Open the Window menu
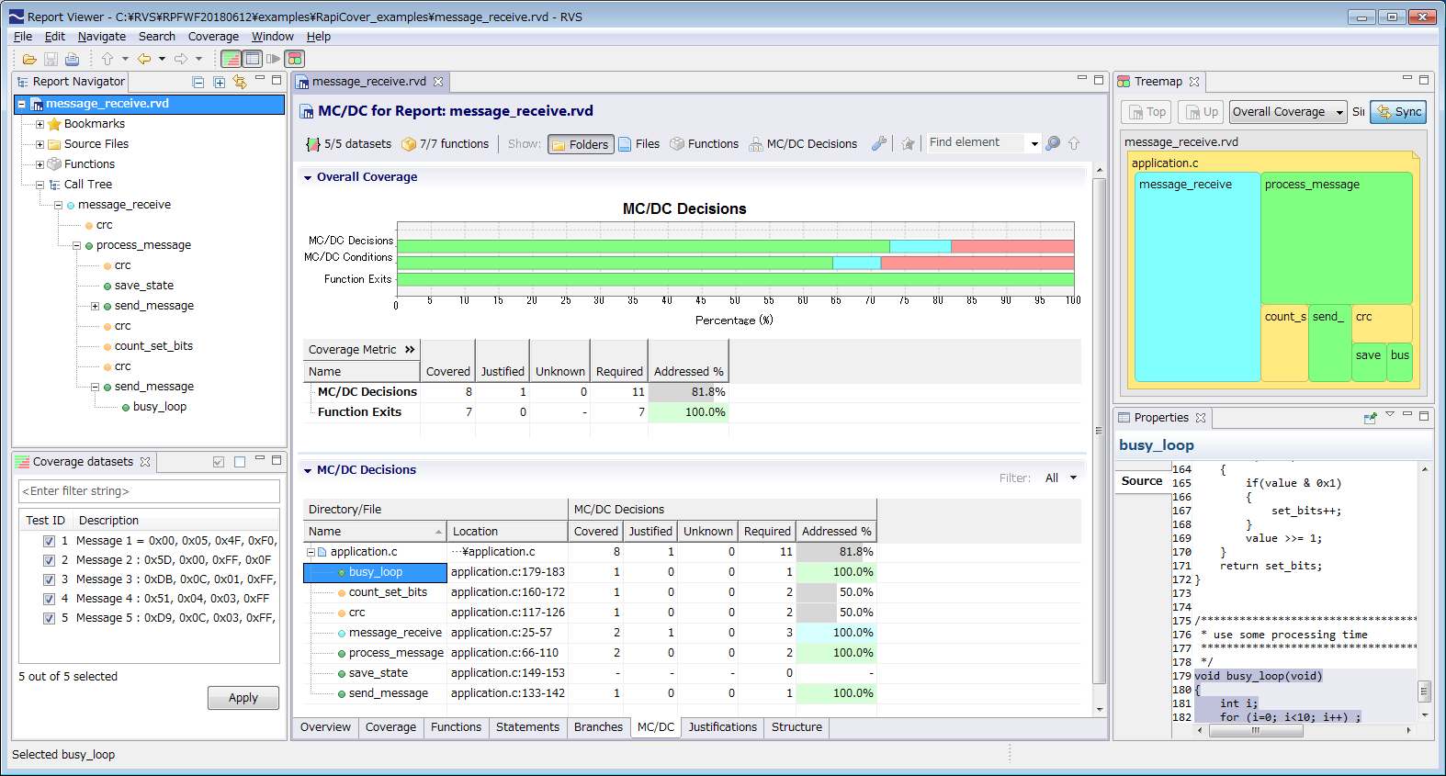Screen dimensions: 1446x776 [x=273, y=37]
